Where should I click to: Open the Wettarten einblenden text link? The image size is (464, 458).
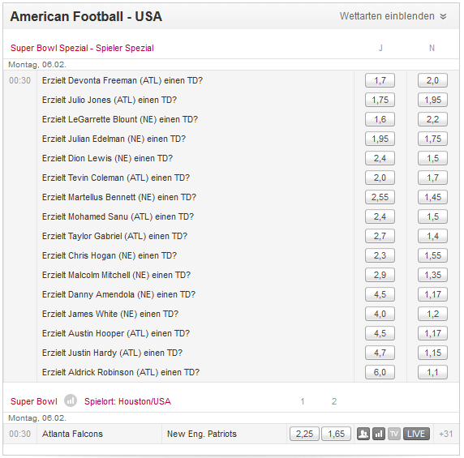pyautogui.click(x=387, y=16)
